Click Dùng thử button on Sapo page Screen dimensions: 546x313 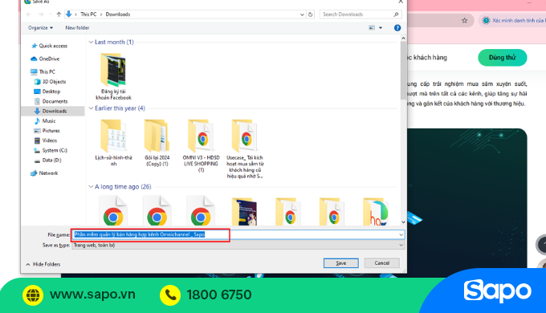coord(502,58)
